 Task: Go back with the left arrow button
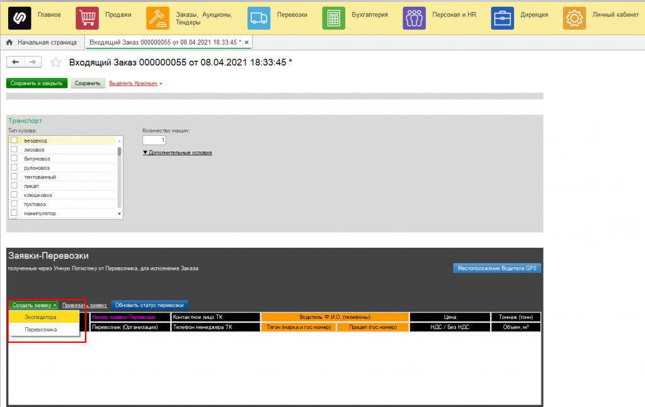point(15,62)
